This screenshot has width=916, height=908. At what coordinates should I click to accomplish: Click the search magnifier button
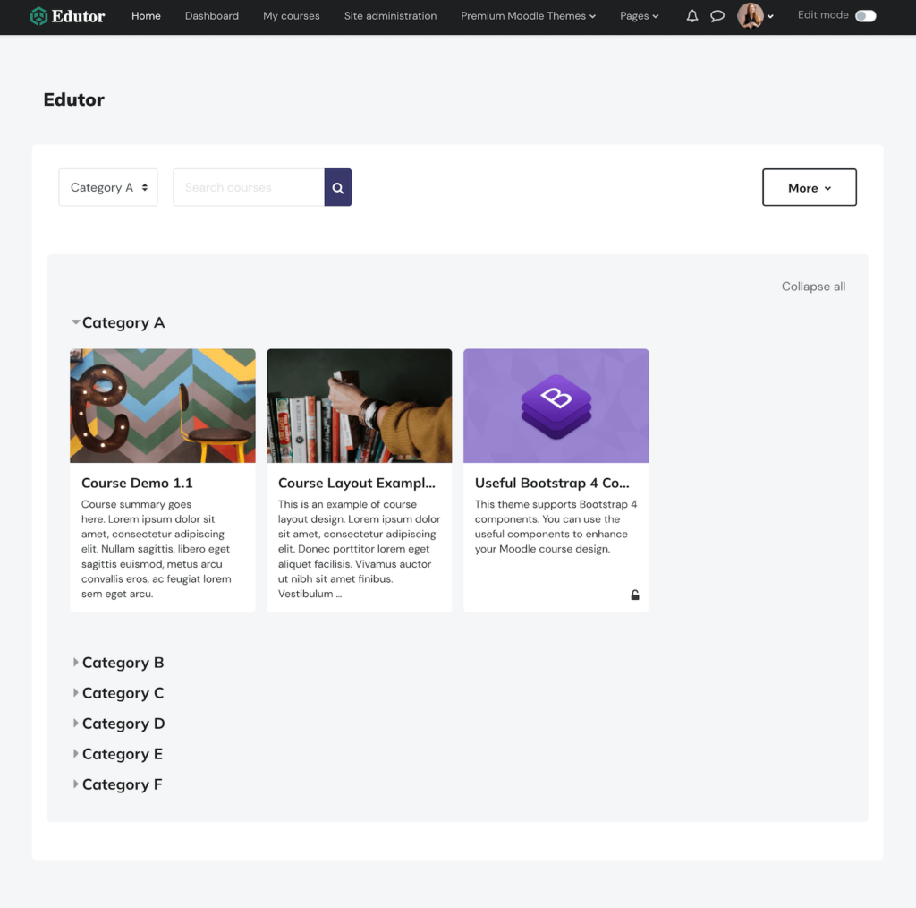point(337,187)
